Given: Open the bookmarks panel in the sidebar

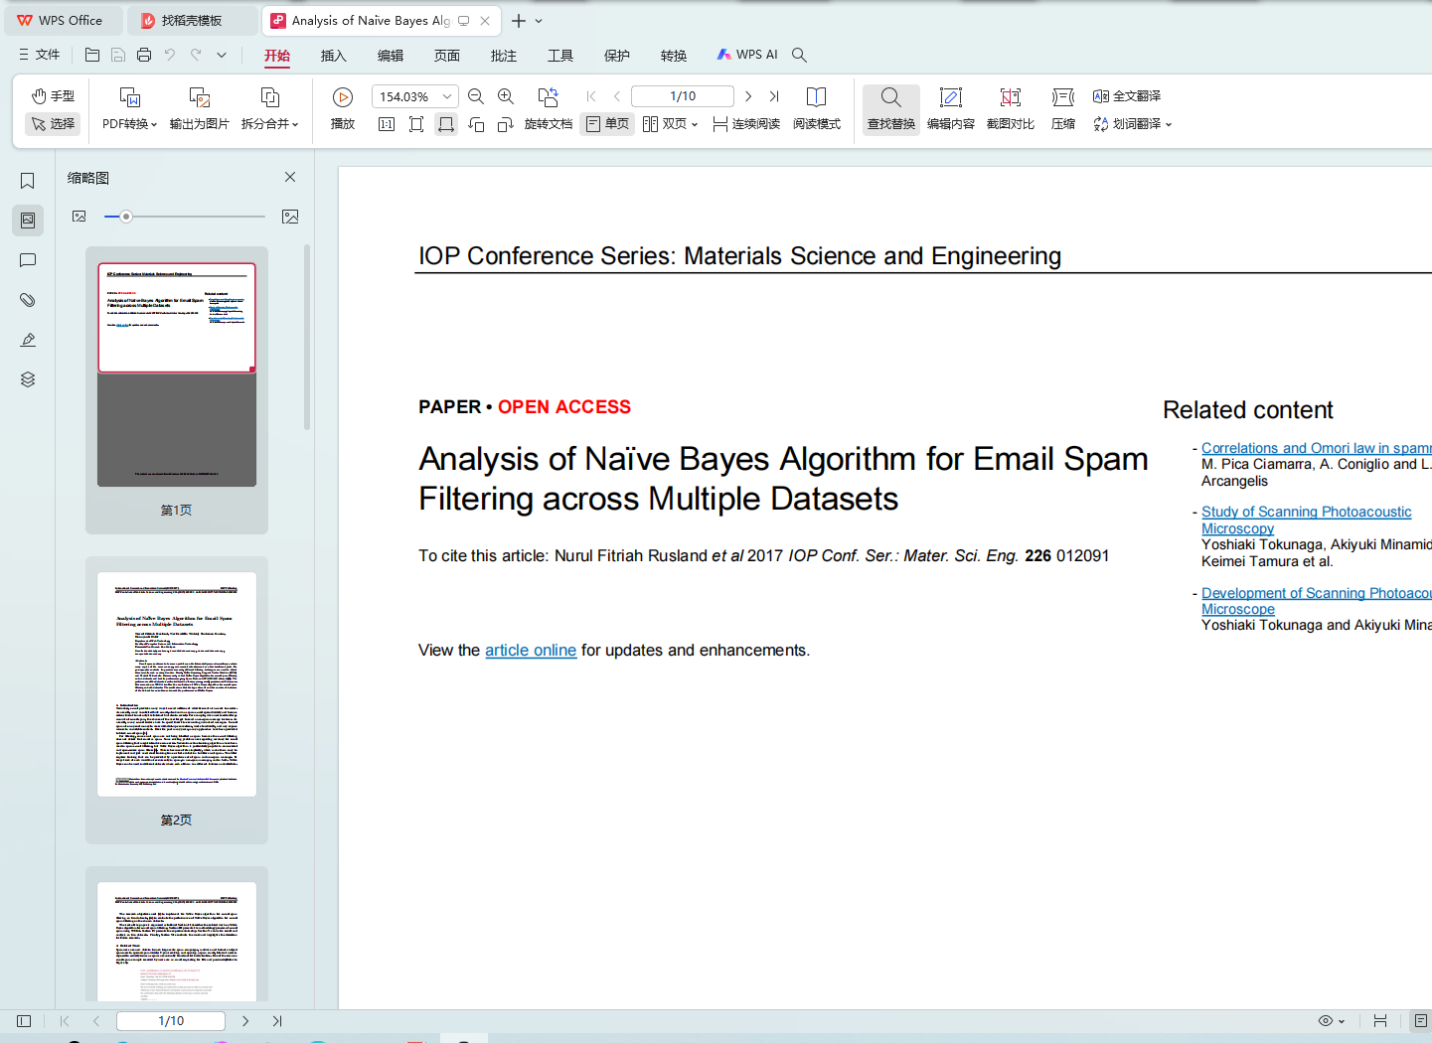Looking at the screenshot, I should [28, 181].
